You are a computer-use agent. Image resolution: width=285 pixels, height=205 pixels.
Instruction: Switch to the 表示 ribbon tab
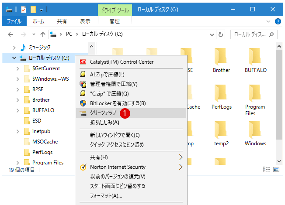pos(85,21)
